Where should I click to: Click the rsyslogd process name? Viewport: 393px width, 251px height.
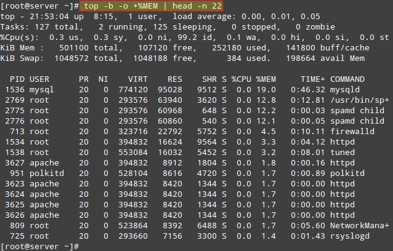[x=351, y=236]
